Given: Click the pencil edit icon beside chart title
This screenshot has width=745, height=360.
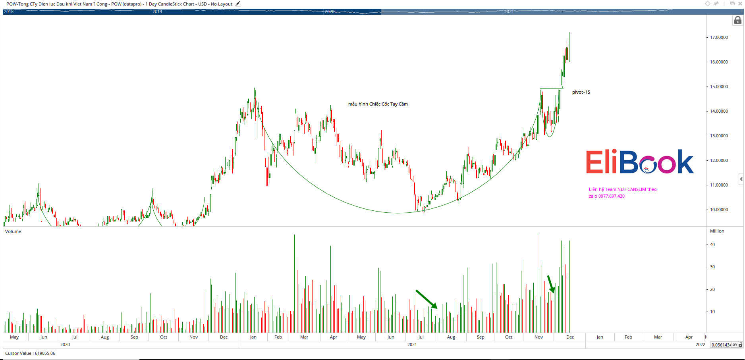Looking at the screenshot, I should click(x=238, y=4).
